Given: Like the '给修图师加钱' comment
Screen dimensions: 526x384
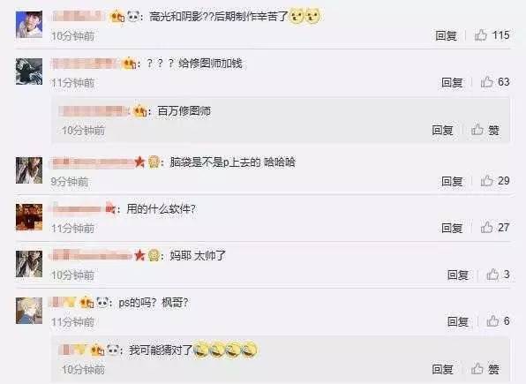Looking at the screenshot, I should [495, 82].
